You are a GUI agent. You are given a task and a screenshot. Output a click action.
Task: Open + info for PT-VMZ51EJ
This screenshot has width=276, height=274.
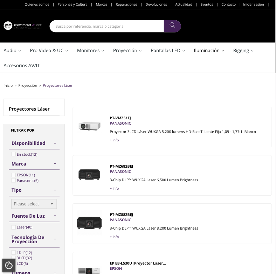pyautogui.click(x=114, y=140)
